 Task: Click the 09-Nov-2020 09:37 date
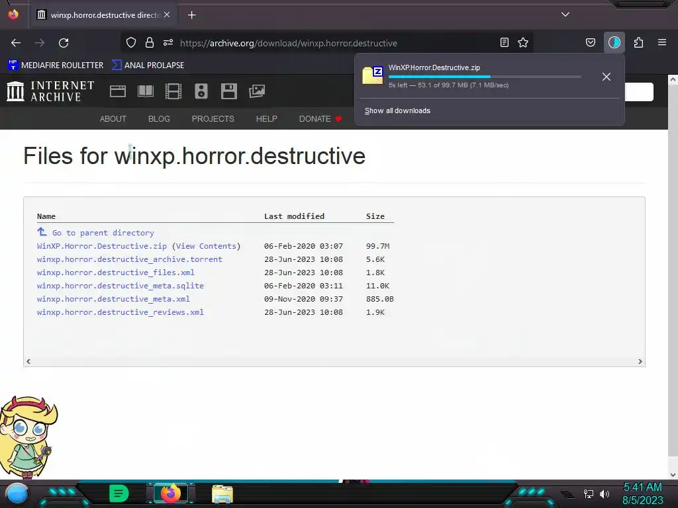[303, 299]
